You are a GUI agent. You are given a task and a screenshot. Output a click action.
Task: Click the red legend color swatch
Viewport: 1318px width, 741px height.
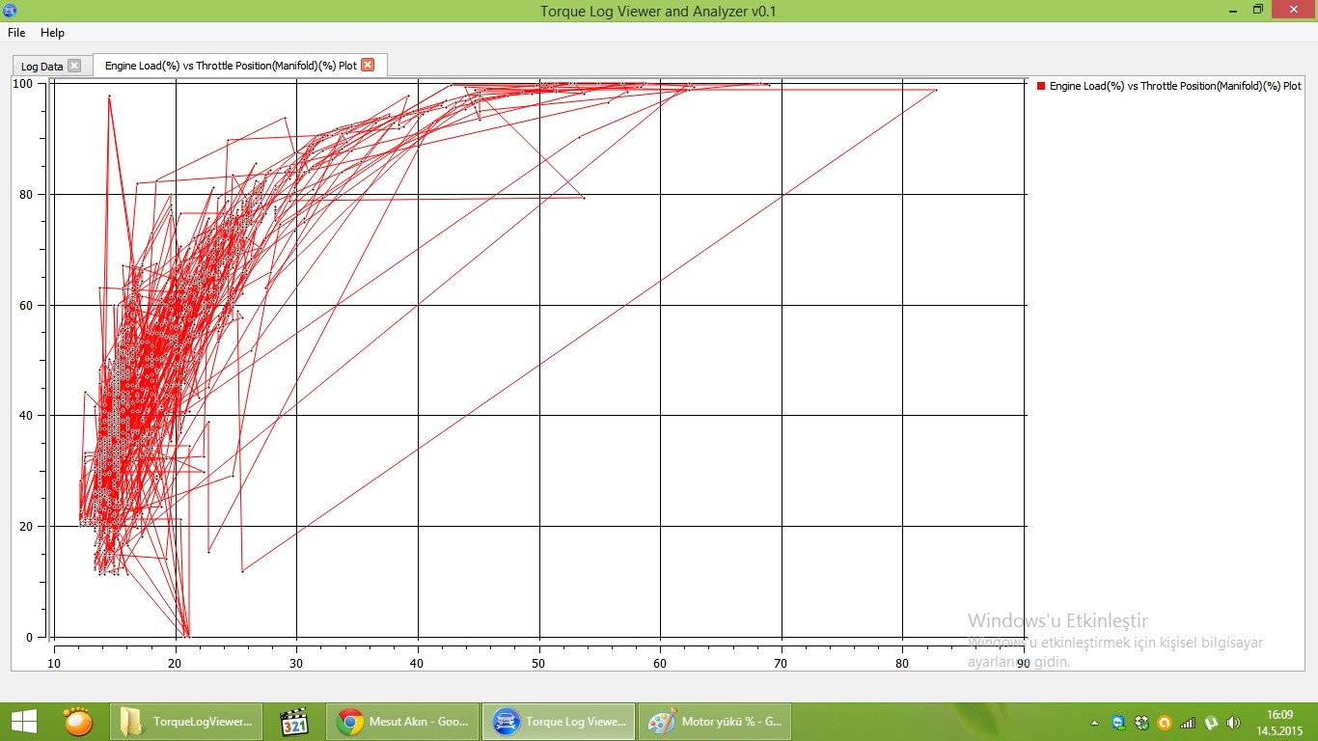point(1041,86)
